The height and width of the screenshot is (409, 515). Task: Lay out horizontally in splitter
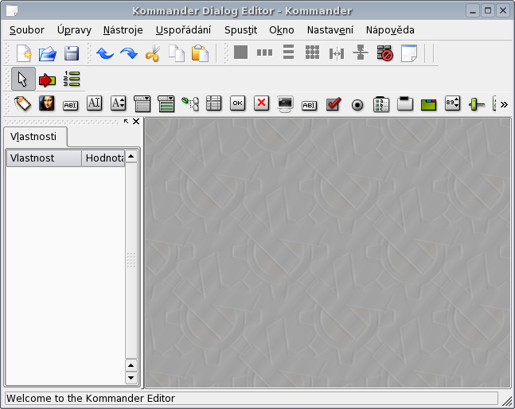click(337, 53)
